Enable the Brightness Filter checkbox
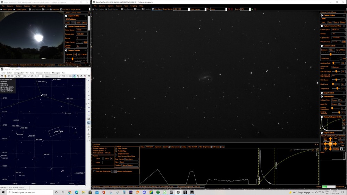Image resolution: width=347 pixels, height=195 pixels. [116, 154]
